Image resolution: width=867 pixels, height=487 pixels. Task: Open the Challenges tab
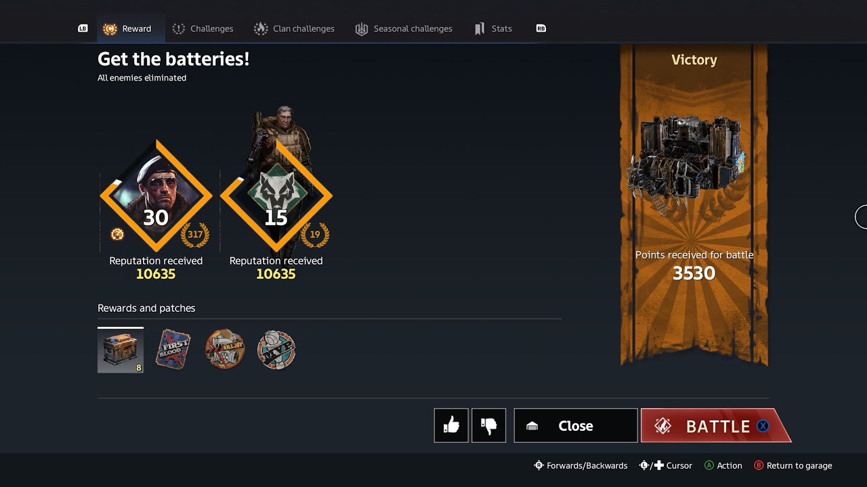203,28
